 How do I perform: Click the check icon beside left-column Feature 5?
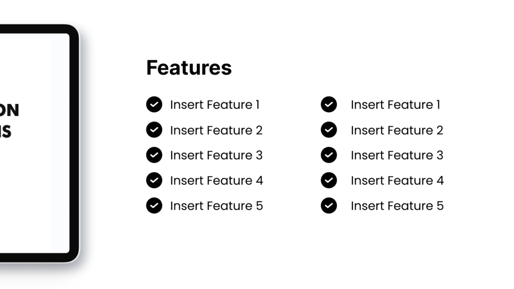click(x=154, y=206)
